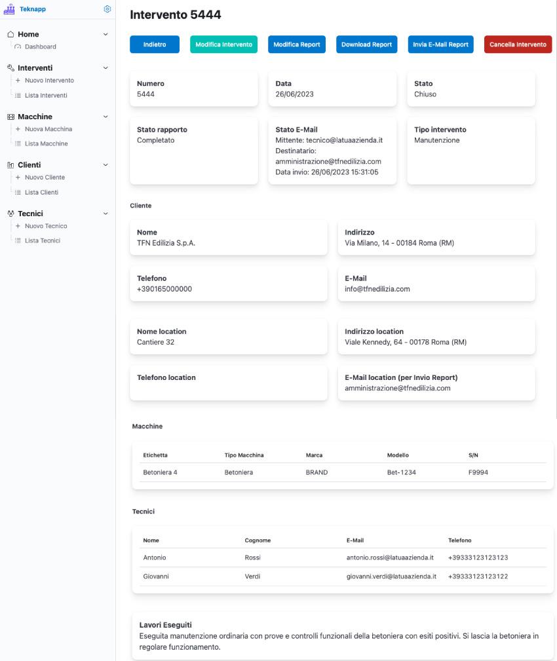
Task: Click the Teknapp logo icon
Action: (x=10, y=9)
